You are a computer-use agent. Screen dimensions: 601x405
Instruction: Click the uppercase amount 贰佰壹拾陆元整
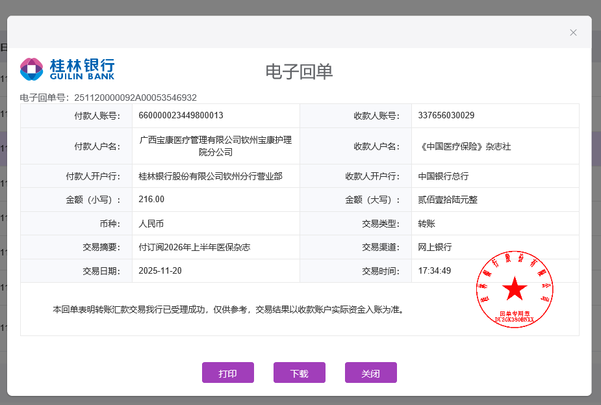tap(448, 200)
